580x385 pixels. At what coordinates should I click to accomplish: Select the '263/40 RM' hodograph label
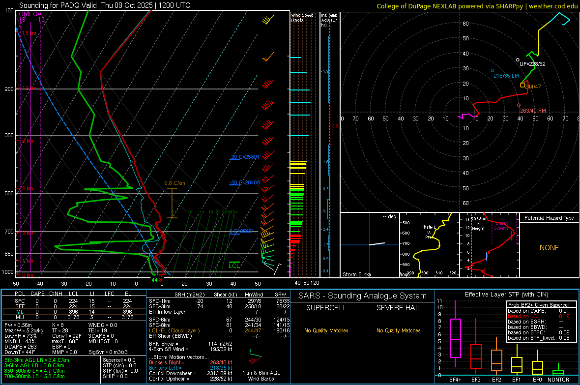click(x=533, y=110)
